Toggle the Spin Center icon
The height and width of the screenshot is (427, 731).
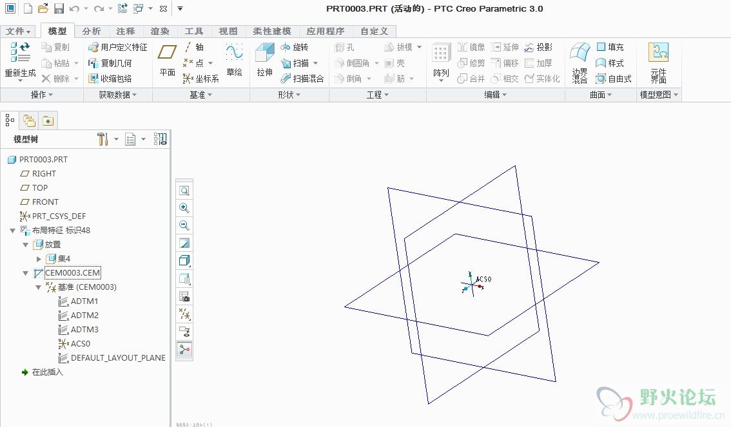(184, 350)
